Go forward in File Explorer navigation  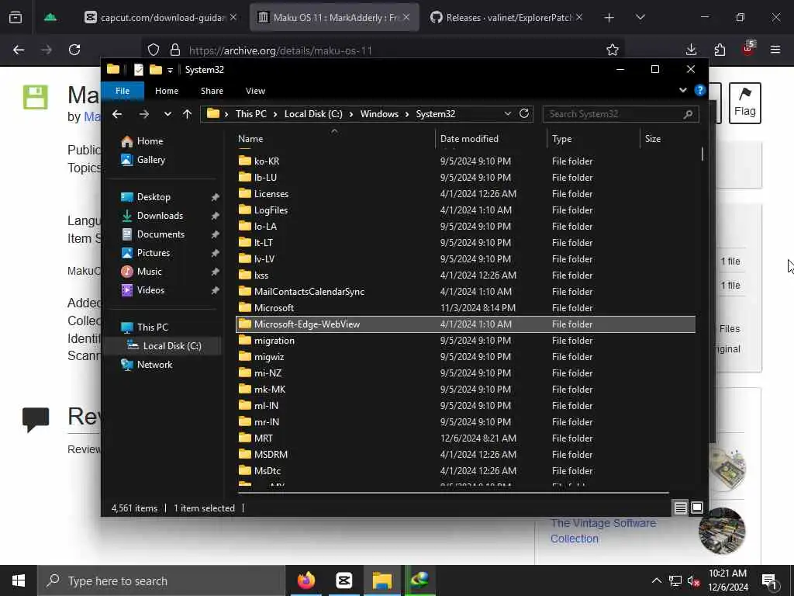[x=143, y=114]
